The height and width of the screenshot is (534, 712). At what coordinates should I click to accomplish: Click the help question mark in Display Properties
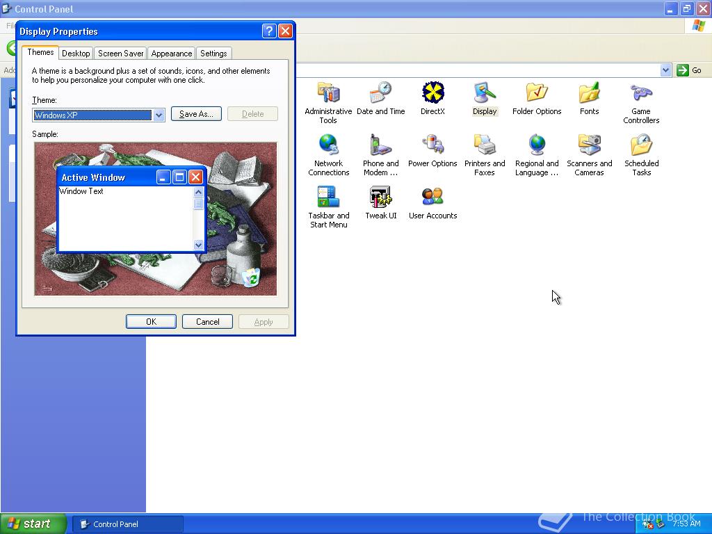click(269, 31)
